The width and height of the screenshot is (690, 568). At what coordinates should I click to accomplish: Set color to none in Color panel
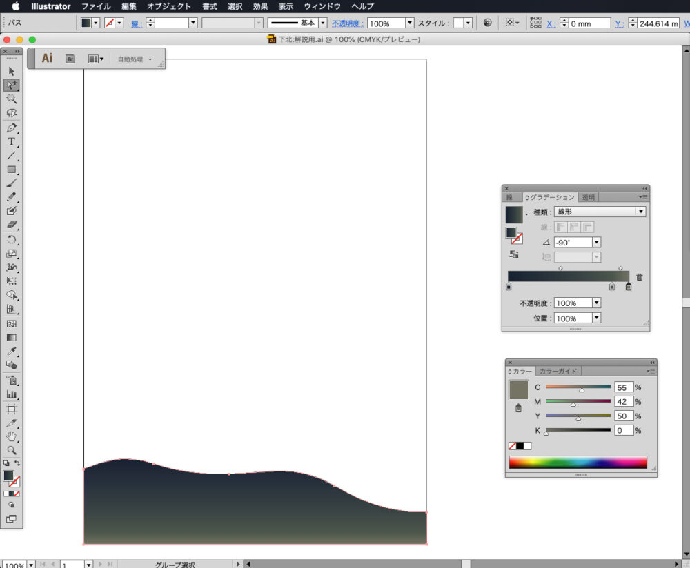[513, 446]
